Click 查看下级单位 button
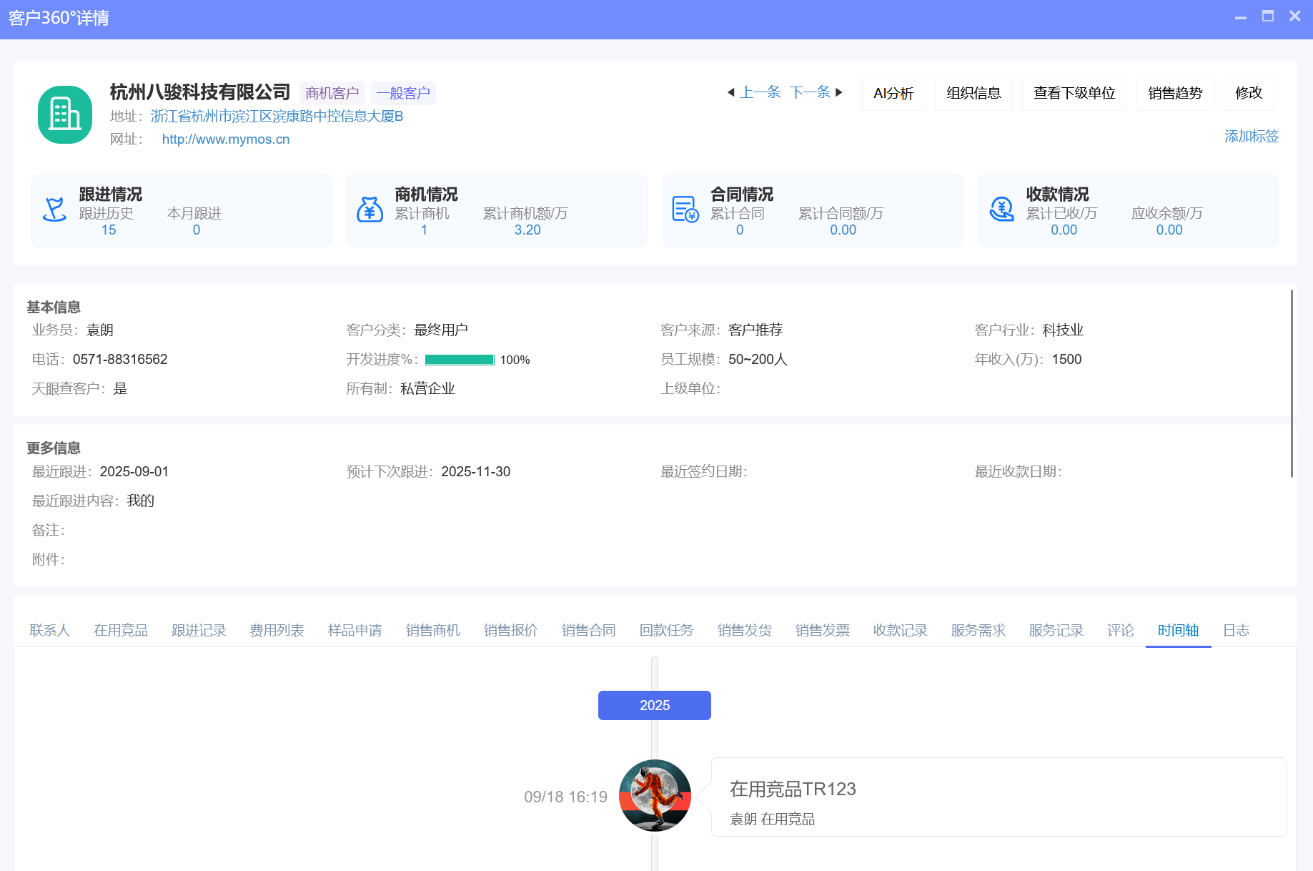The height and width of the screenshot is (871, 1313). [1074, 94]
